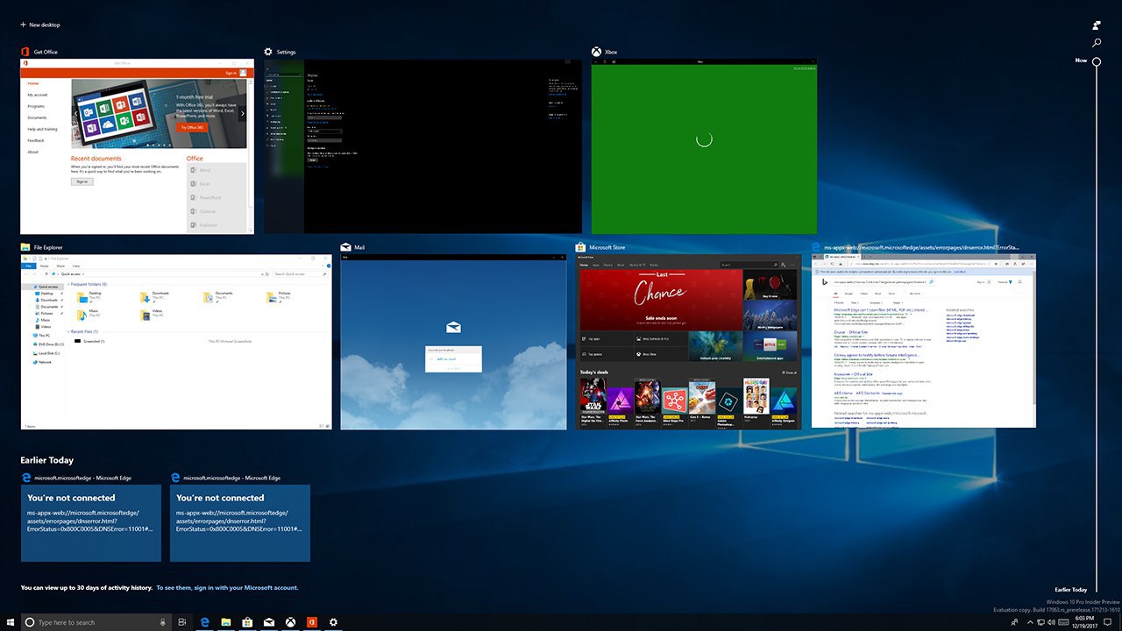Open the Edge browser window thumbnail
The image size is (1122, 631).
(x=924, y=342)
